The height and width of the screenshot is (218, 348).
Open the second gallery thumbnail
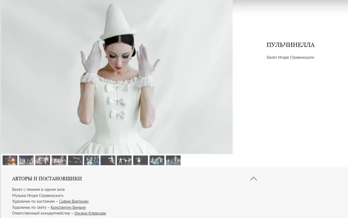(26, 160)
